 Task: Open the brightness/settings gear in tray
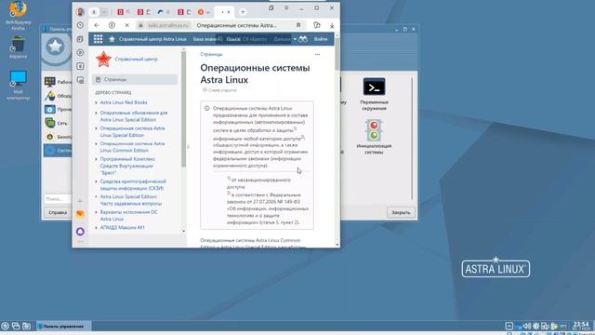[x=536, y=326]
